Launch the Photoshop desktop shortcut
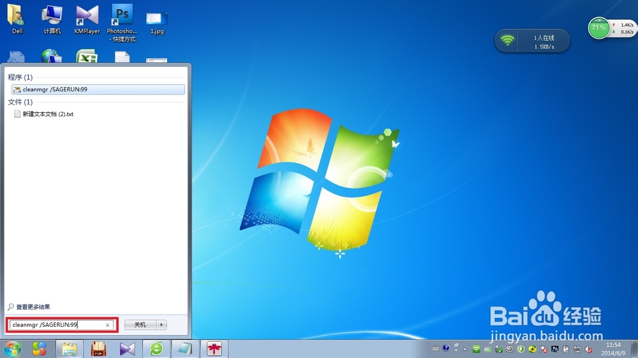This screenshot has height=358, width=638. click(122, 22)
